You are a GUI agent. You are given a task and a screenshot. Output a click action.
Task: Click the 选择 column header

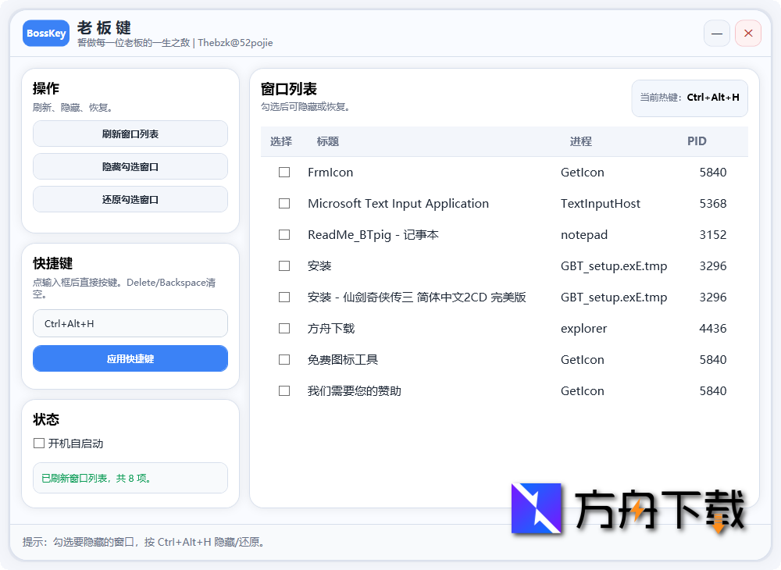tap(284, 141)
